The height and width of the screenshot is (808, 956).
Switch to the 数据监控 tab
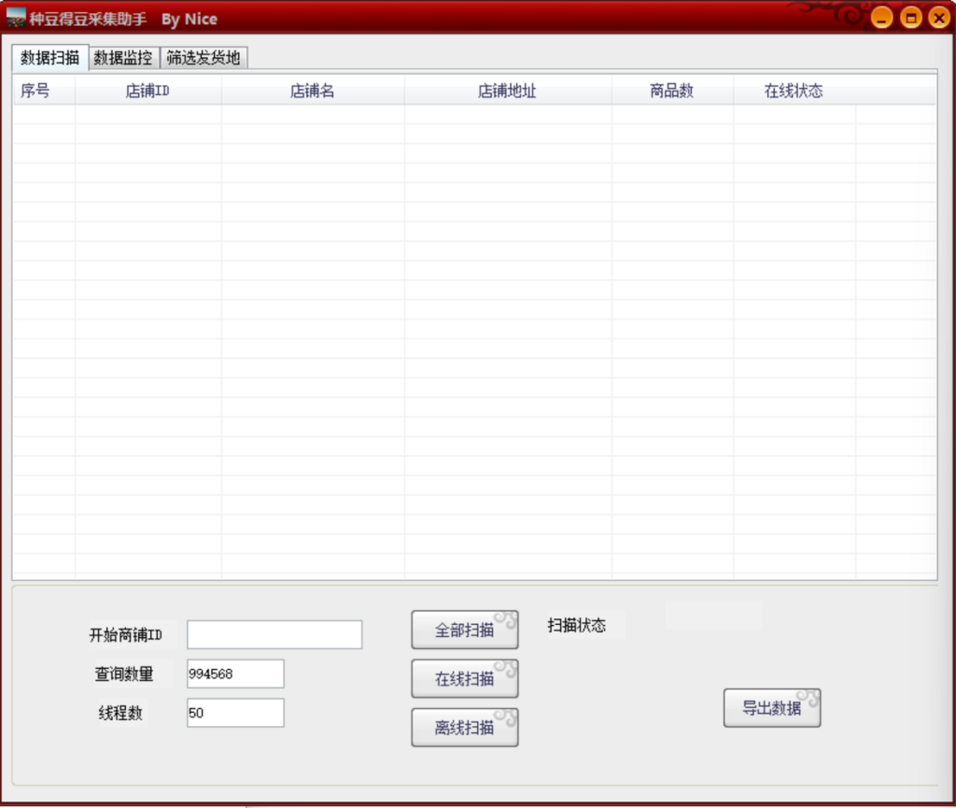tap(122, 57)
